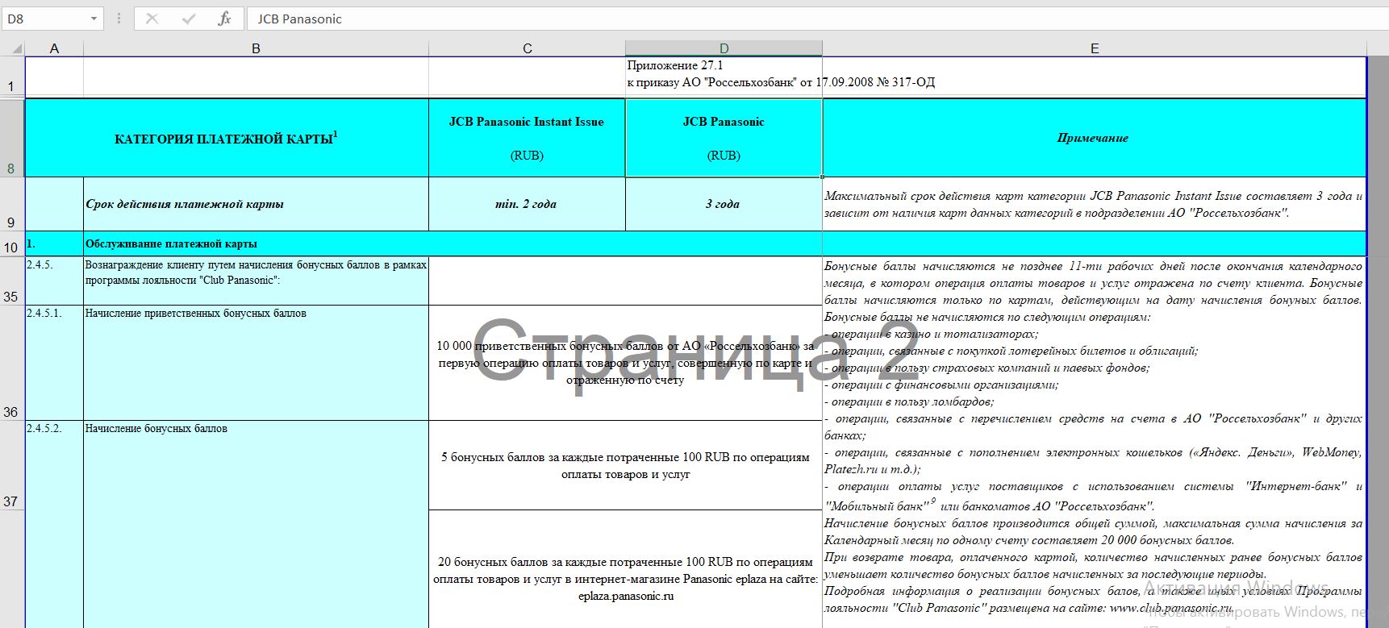Select row 8 header

pyautogui.click(x=11, y=138)
